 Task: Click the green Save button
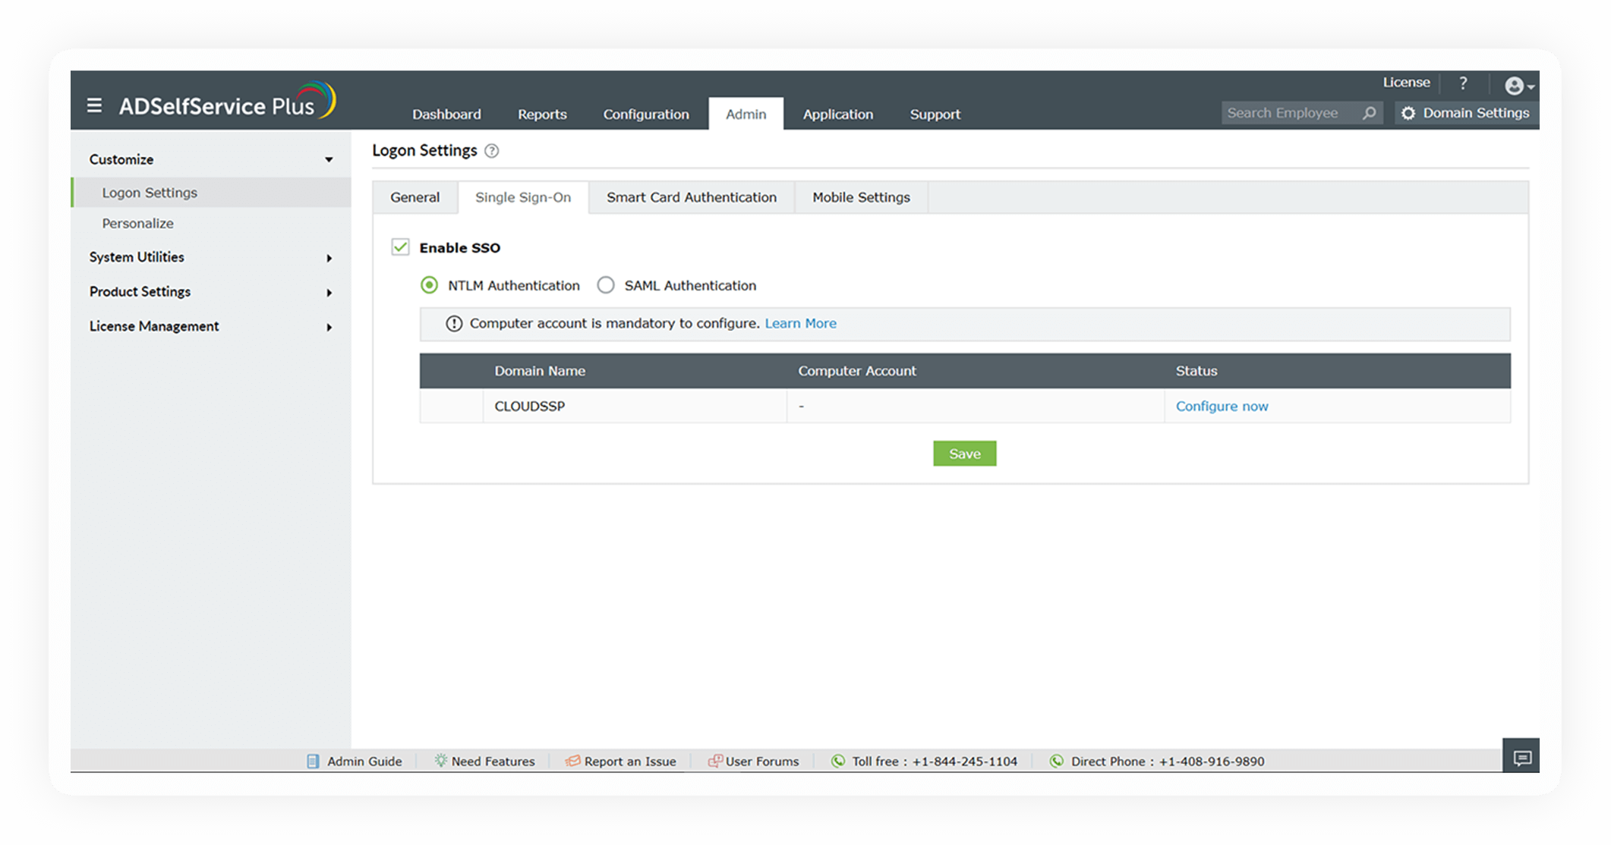click(x=964, y=454)
